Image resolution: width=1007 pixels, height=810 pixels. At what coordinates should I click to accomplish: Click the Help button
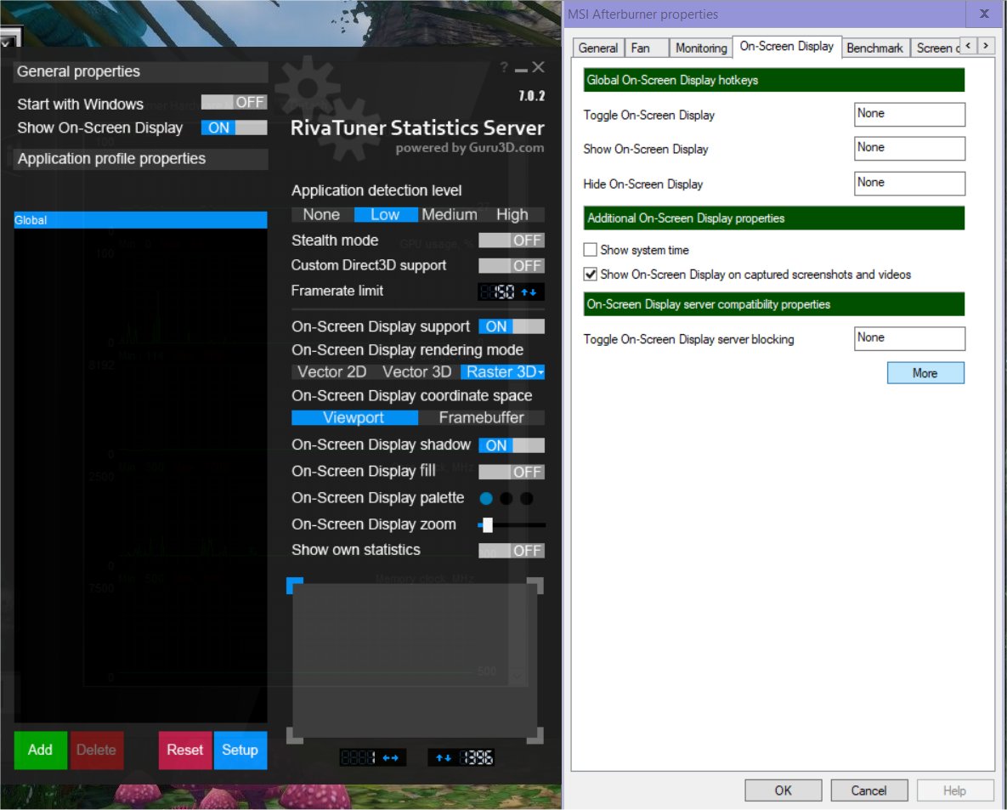tap(955, 790)
